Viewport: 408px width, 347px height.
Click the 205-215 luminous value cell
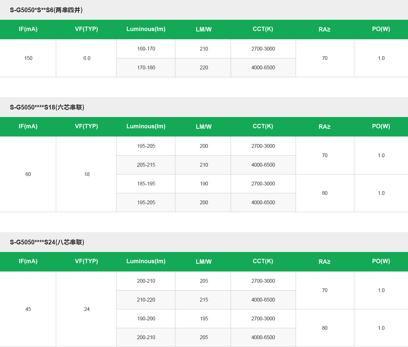point(146,165)
